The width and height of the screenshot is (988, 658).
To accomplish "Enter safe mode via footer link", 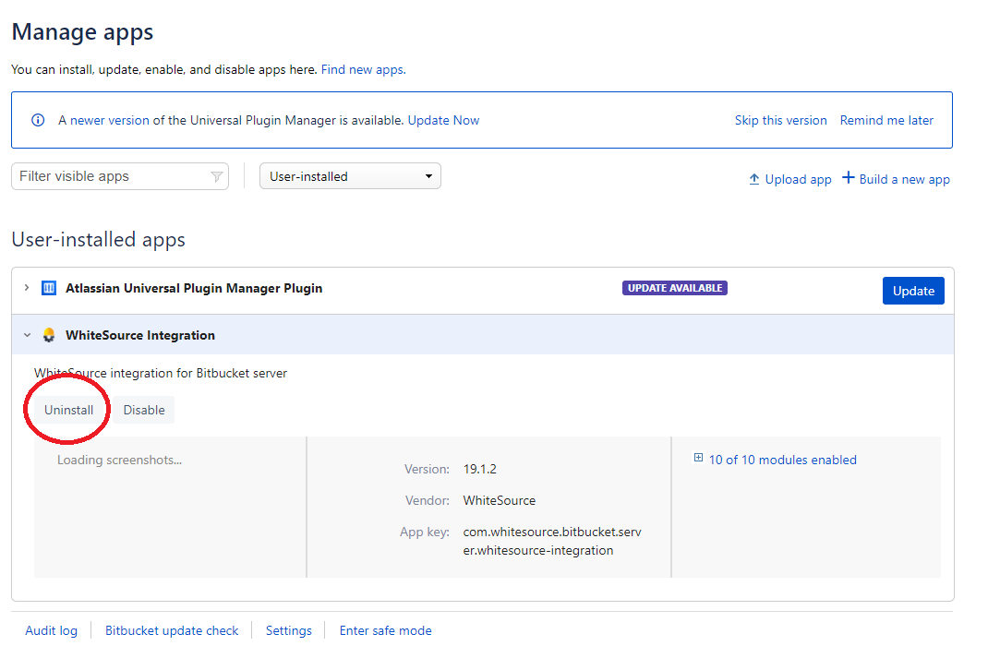I will click(x=385, y=630).
